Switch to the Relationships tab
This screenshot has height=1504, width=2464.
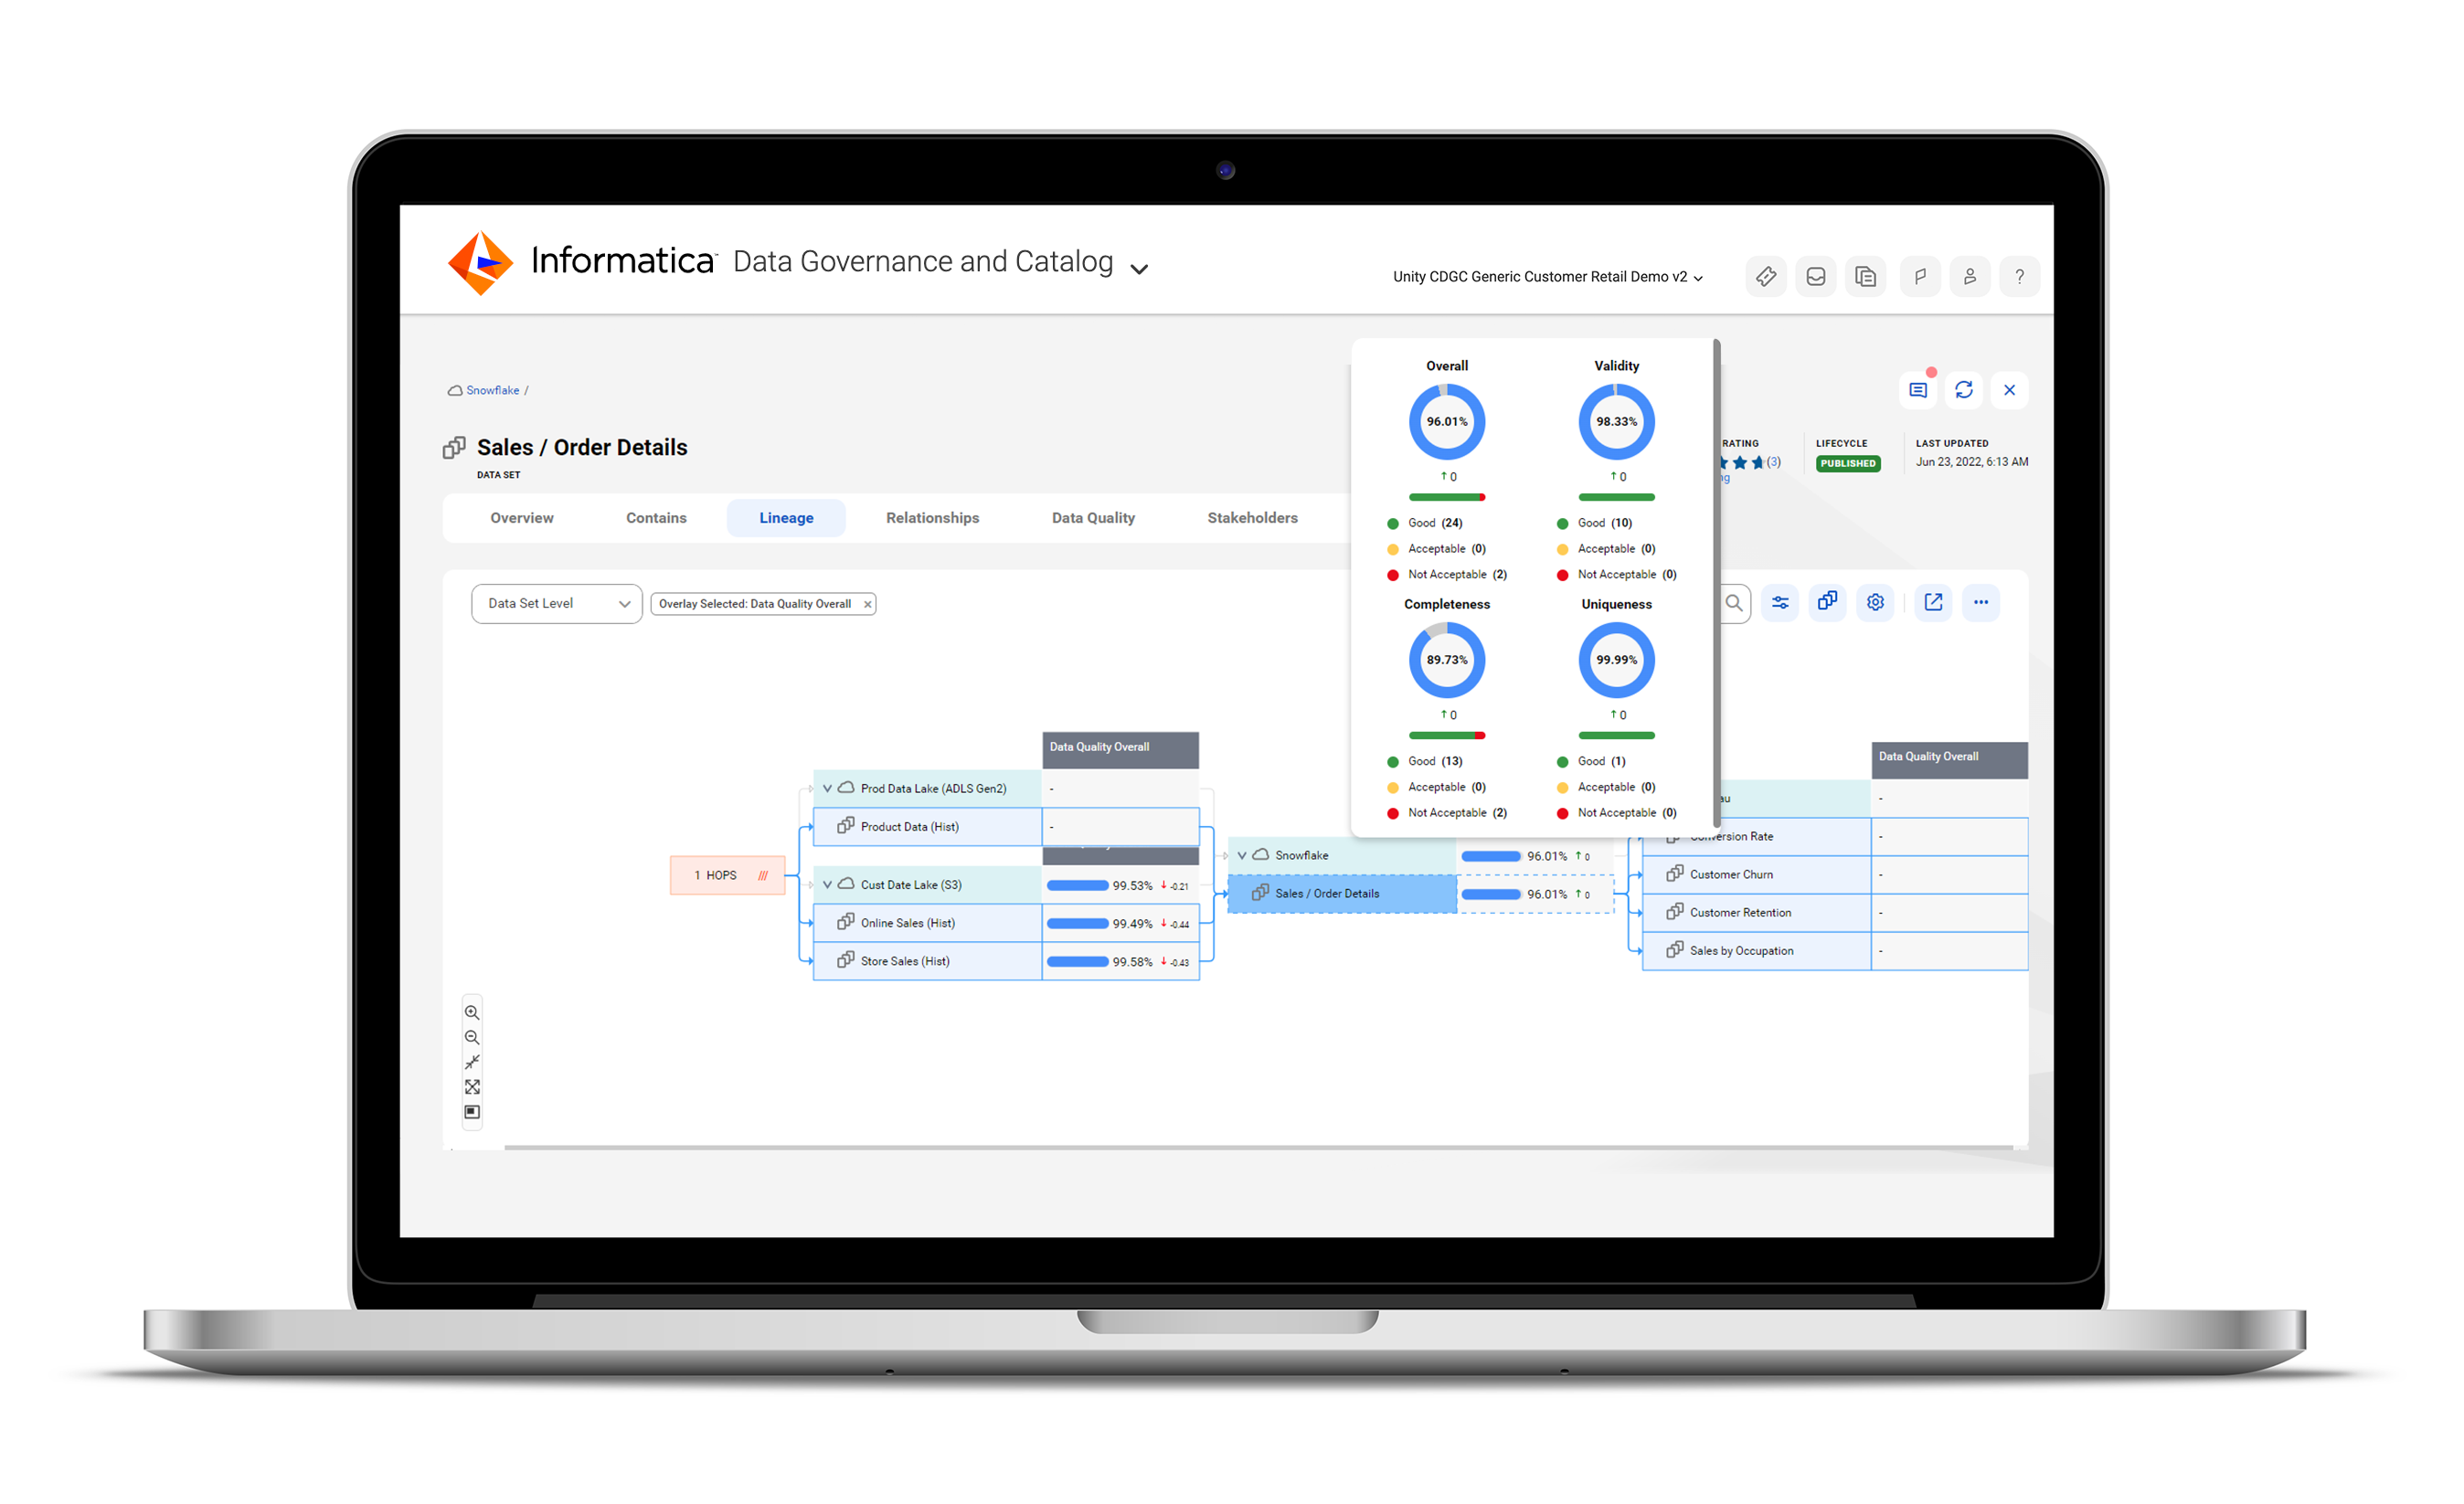(x=931, y=517)
